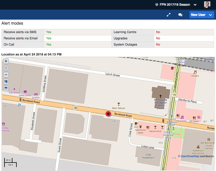Click the Guest Street label
Screen dimensions: 216x171
(60, 145)
